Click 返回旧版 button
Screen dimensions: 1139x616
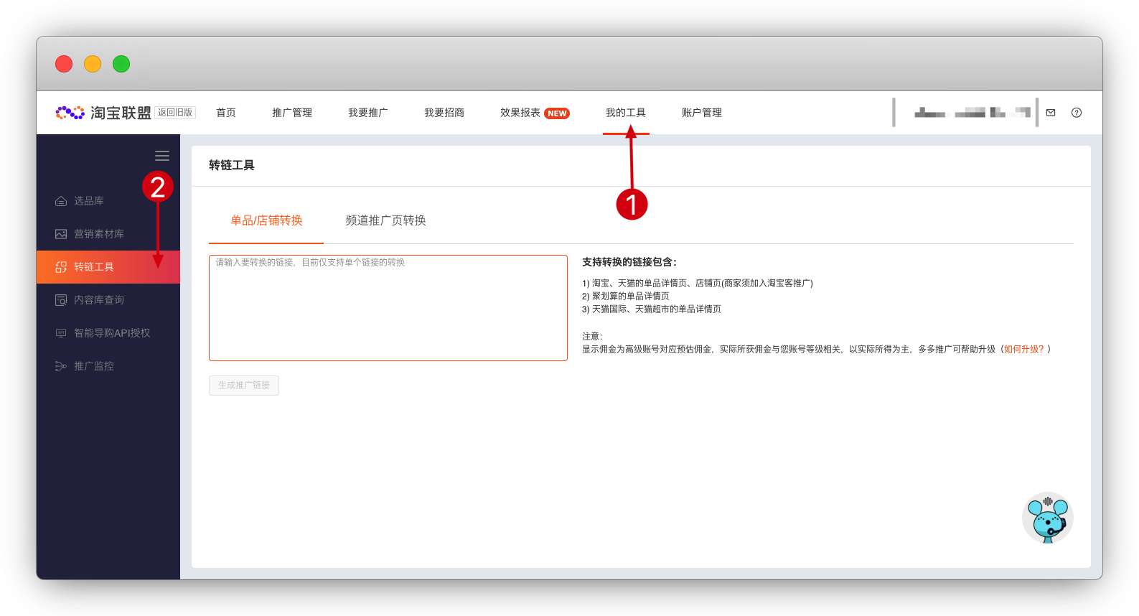click(175, 113)
